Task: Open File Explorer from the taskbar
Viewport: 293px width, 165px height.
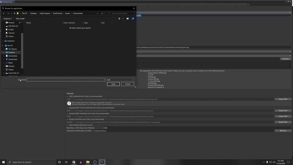Action: click(88, 162)
